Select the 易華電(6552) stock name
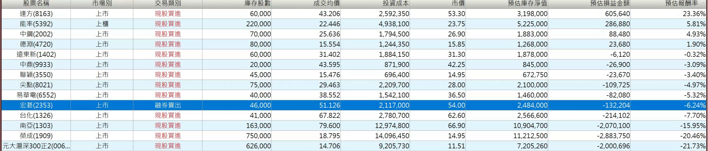 [x=36, y=95]
